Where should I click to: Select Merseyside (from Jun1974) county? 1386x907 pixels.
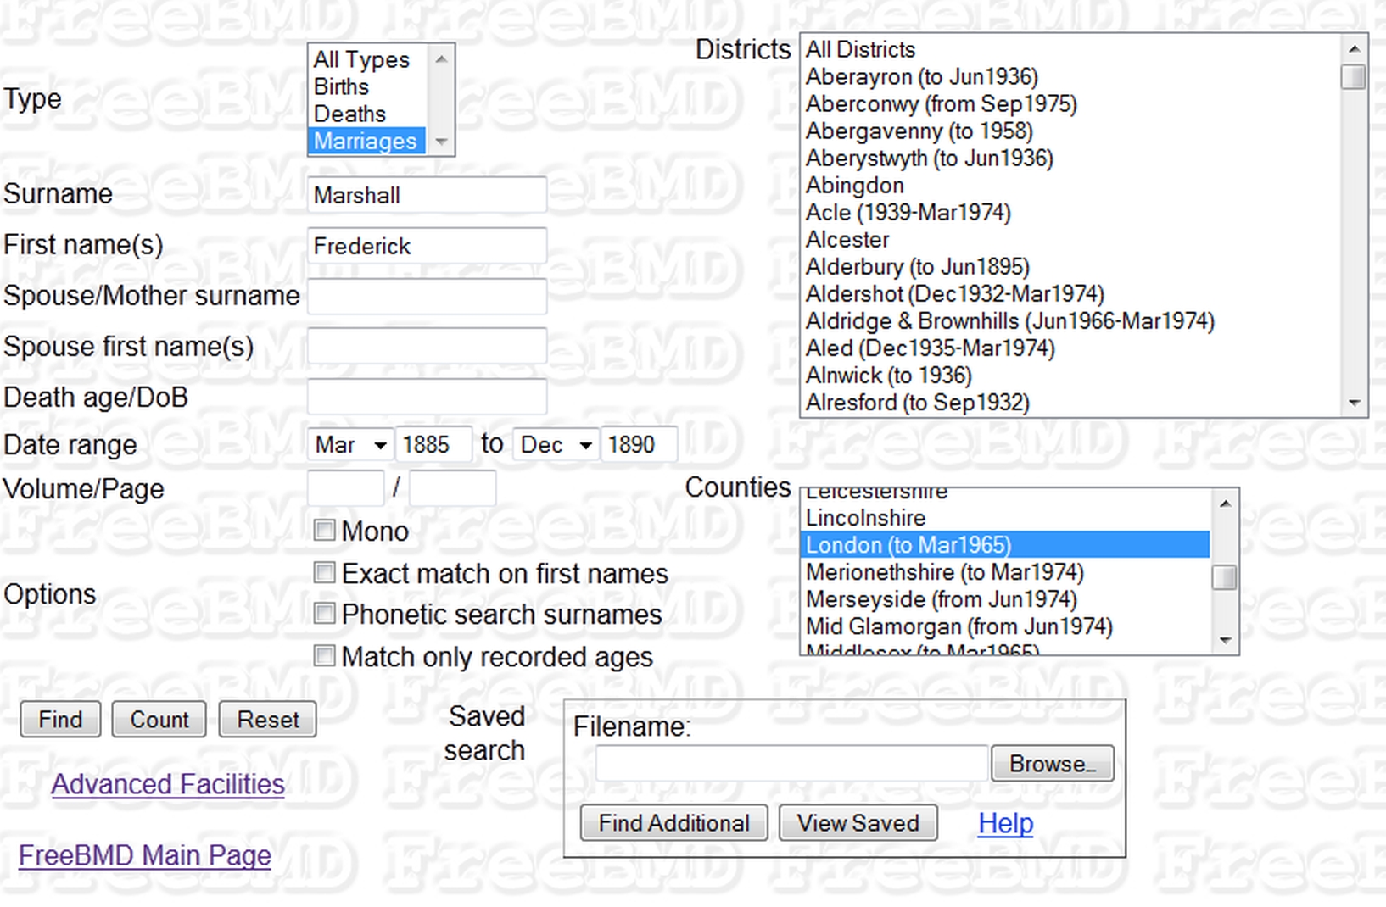(1006, 598)
